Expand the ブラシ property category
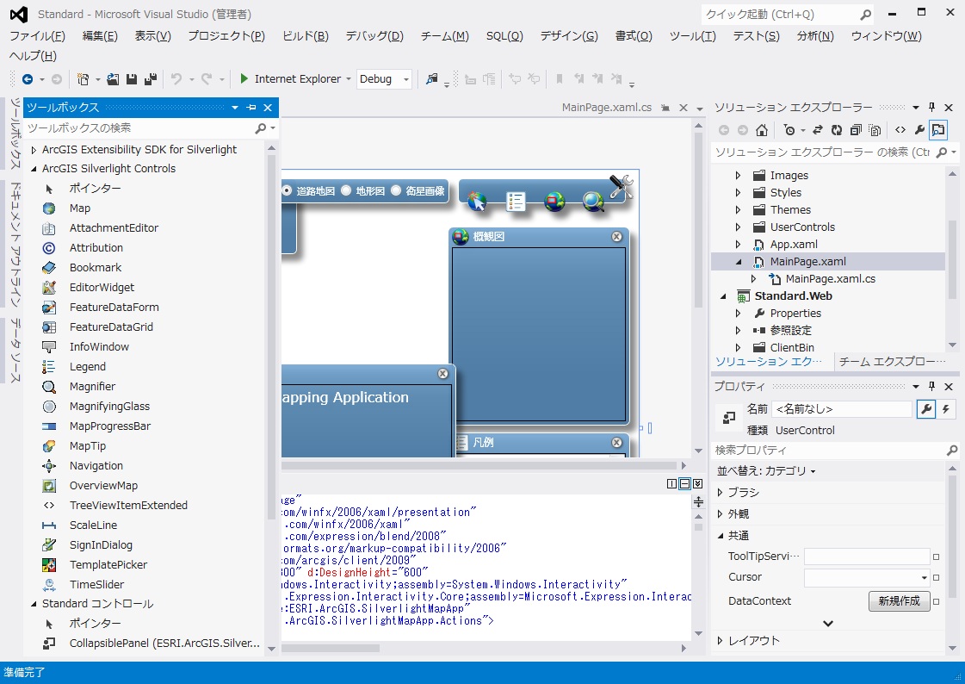Viewport: 965px width, 684px height. [720, 493]
